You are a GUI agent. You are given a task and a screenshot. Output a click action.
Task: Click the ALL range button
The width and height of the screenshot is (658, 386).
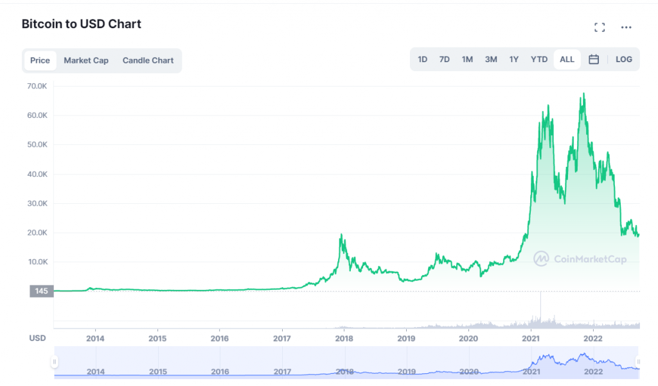pyautogui.click(x=566, y=59)
